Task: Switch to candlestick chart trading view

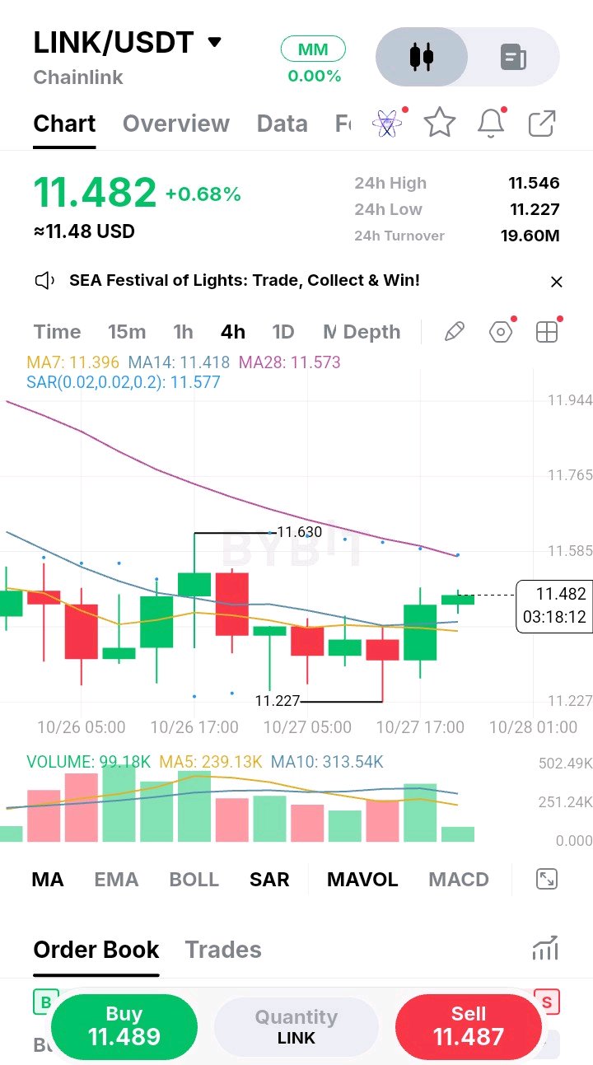Action: [422, 57]
